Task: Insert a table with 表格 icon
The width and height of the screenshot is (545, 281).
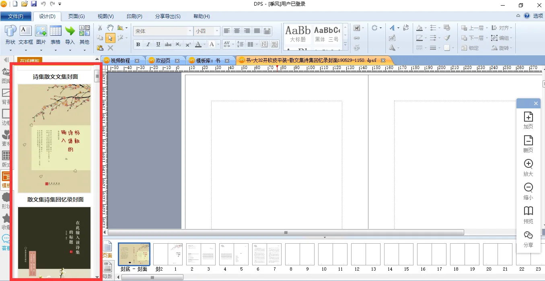Action: [56, 35]
